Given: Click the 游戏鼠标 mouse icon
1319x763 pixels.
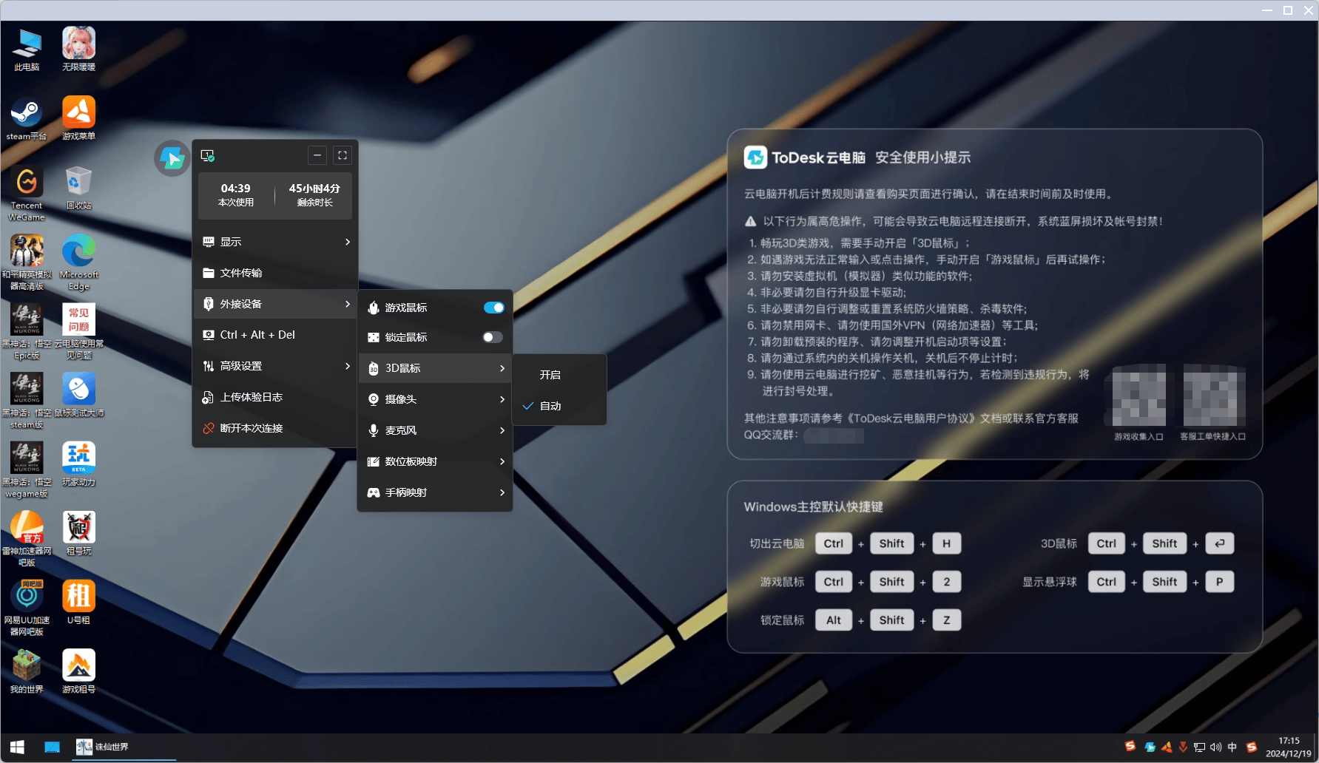Looking at the screenshot, I should pos(374,308).
